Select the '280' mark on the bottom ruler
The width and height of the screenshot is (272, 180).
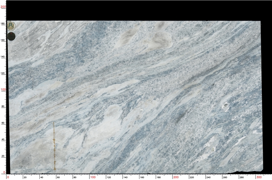(241, 177)
